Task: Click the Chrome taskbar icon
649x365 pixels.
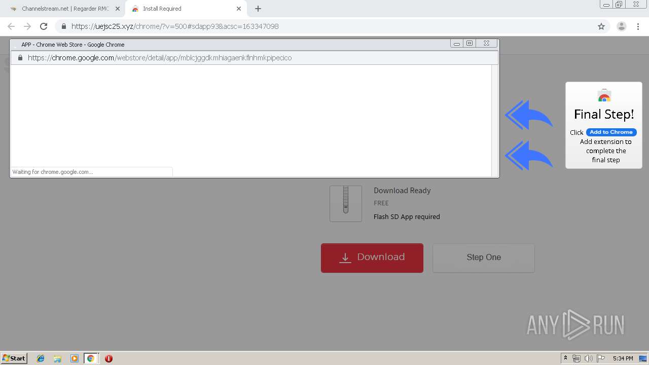Action: click(x=91, y=358)
